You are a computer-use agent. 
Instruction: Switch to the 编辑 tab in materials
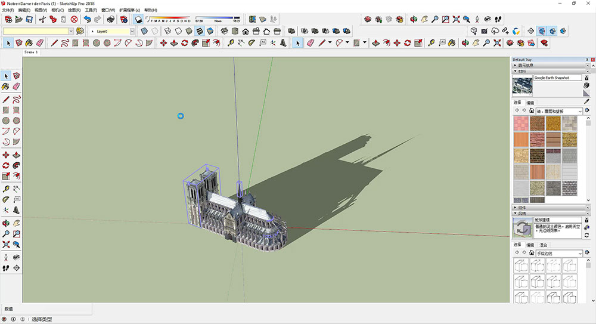click(530, 103)
